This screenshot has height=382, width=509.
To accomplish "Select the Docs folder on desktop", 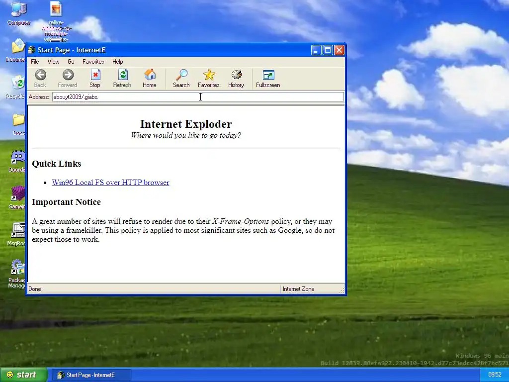I will (x=18, y=124).
